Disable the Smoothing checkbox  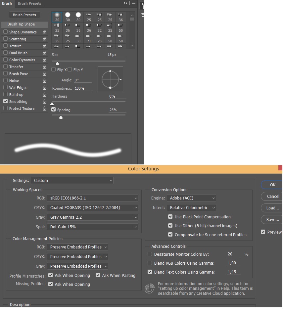[x=6, y=101]
